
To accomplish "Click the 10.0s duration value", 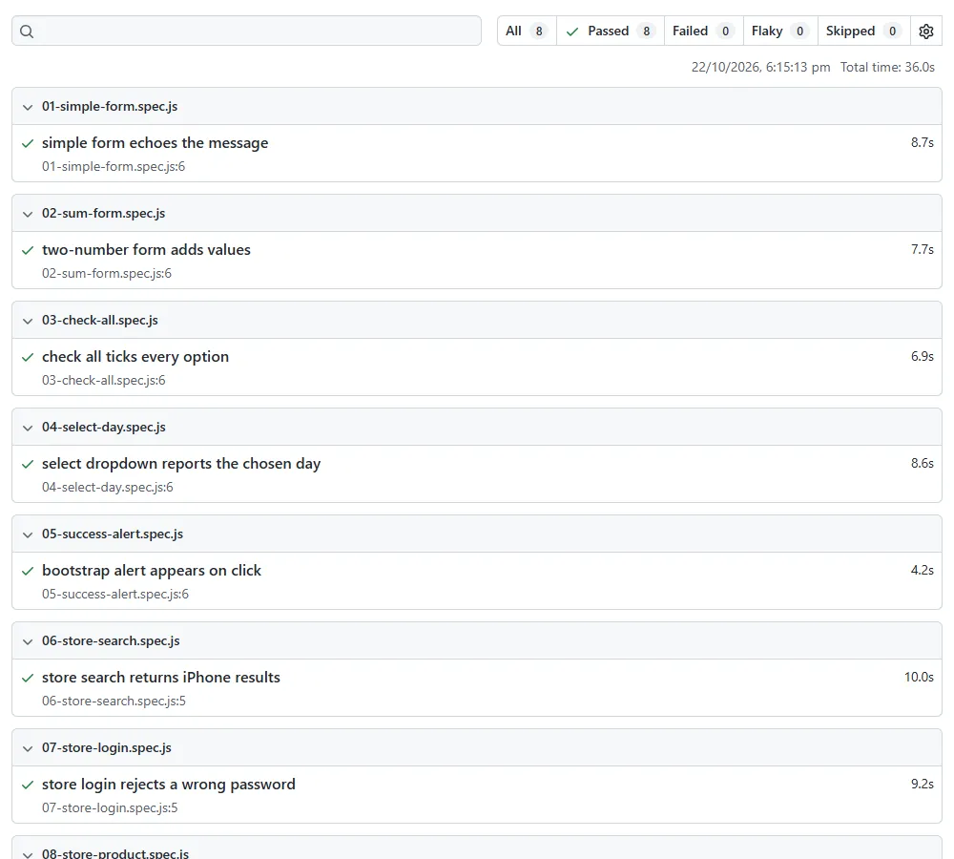I will click(919, 677).
